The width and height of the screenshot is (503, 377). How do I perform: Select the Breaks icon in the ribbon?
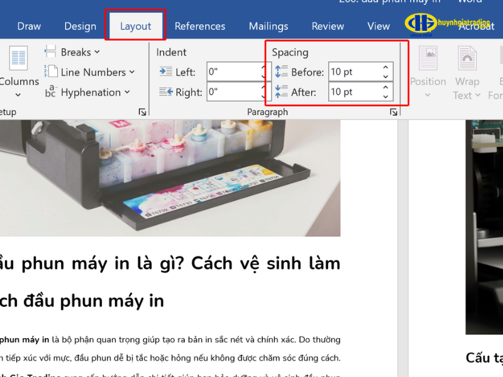click(x=51, y=52)
